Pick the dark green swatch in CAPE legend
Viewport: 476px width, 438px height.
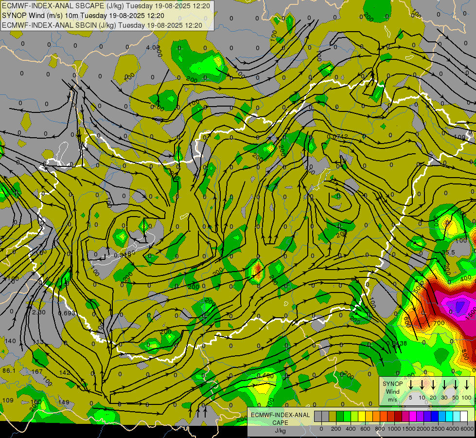pyautogui.click(x=340, y=417)
